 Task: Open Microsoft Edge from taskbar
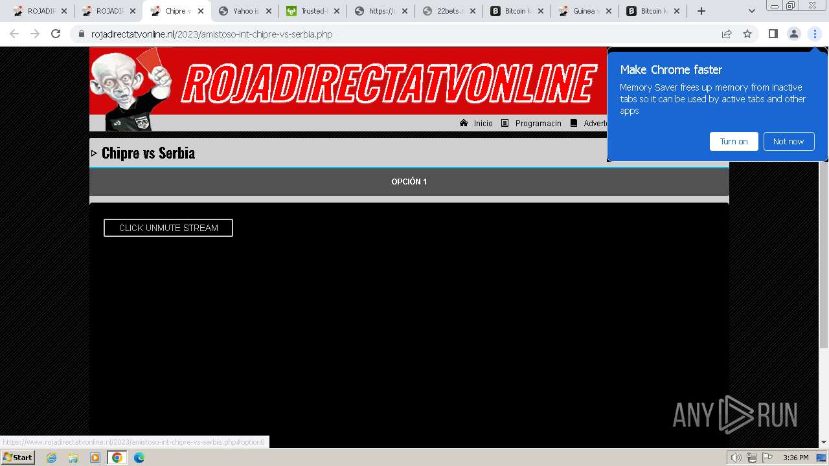139,458
